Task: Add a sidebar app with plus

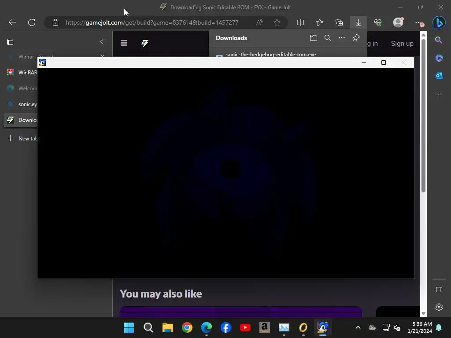Action: [x=439, y=95]
